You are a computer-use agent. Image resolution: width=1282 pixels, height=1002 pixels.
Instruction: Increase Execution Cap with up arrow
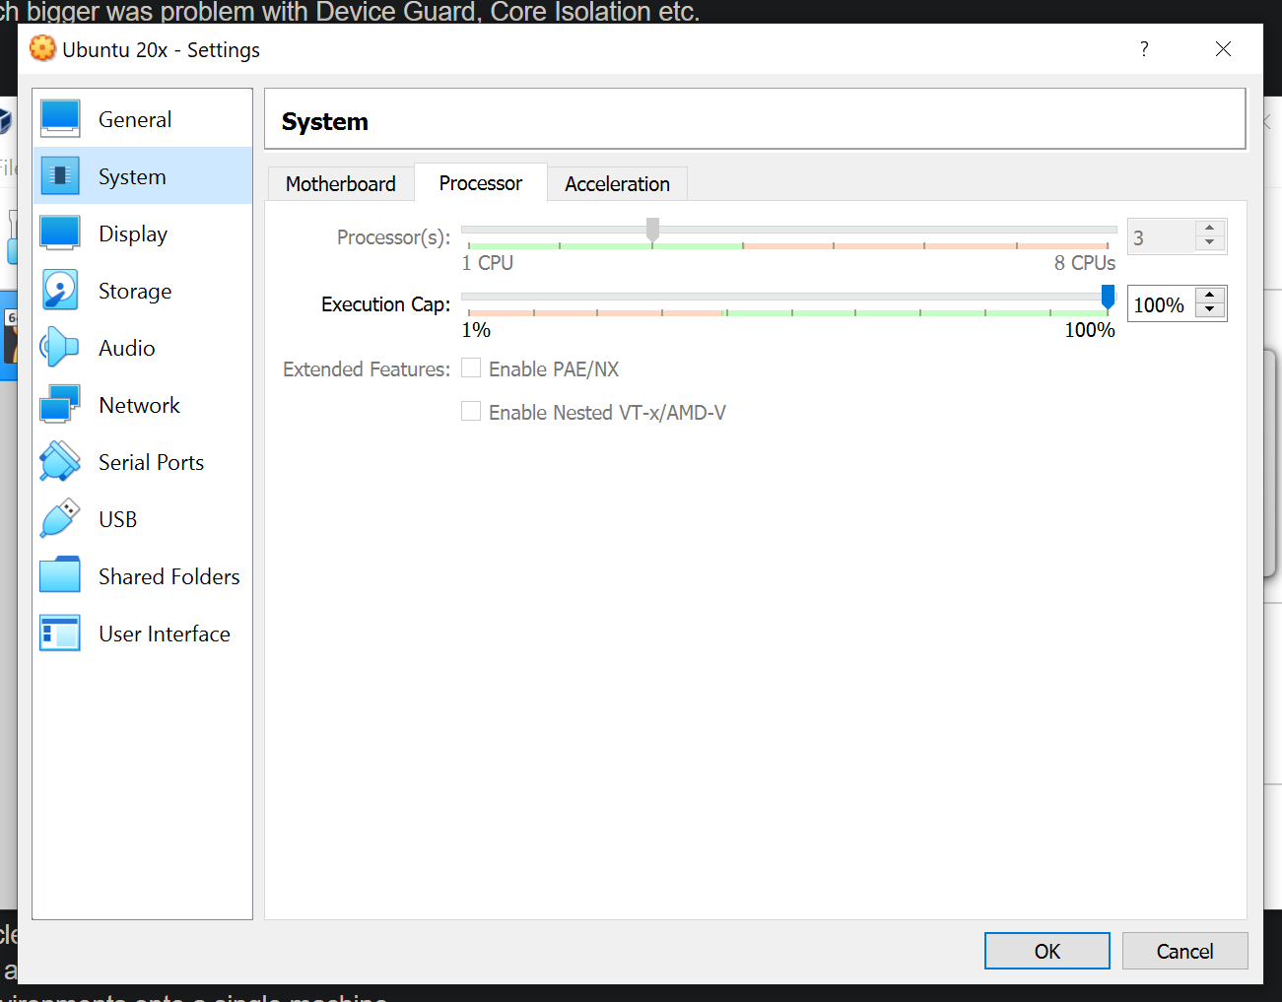coord(1210,296)
